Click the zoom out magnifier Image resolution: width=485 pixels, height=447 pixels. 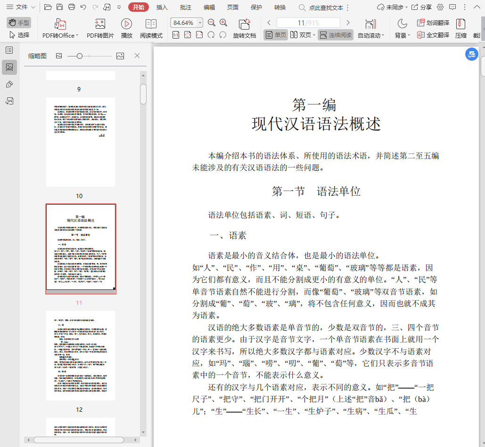[x=212, y=23]
